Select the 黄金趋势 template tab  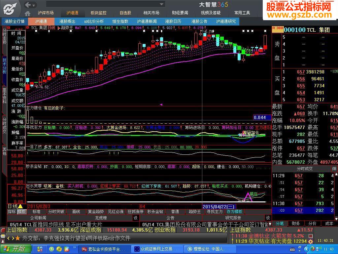click(96, 212)
